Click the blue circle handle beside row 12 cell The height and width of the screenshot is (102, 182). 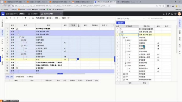tap(78, 59)
